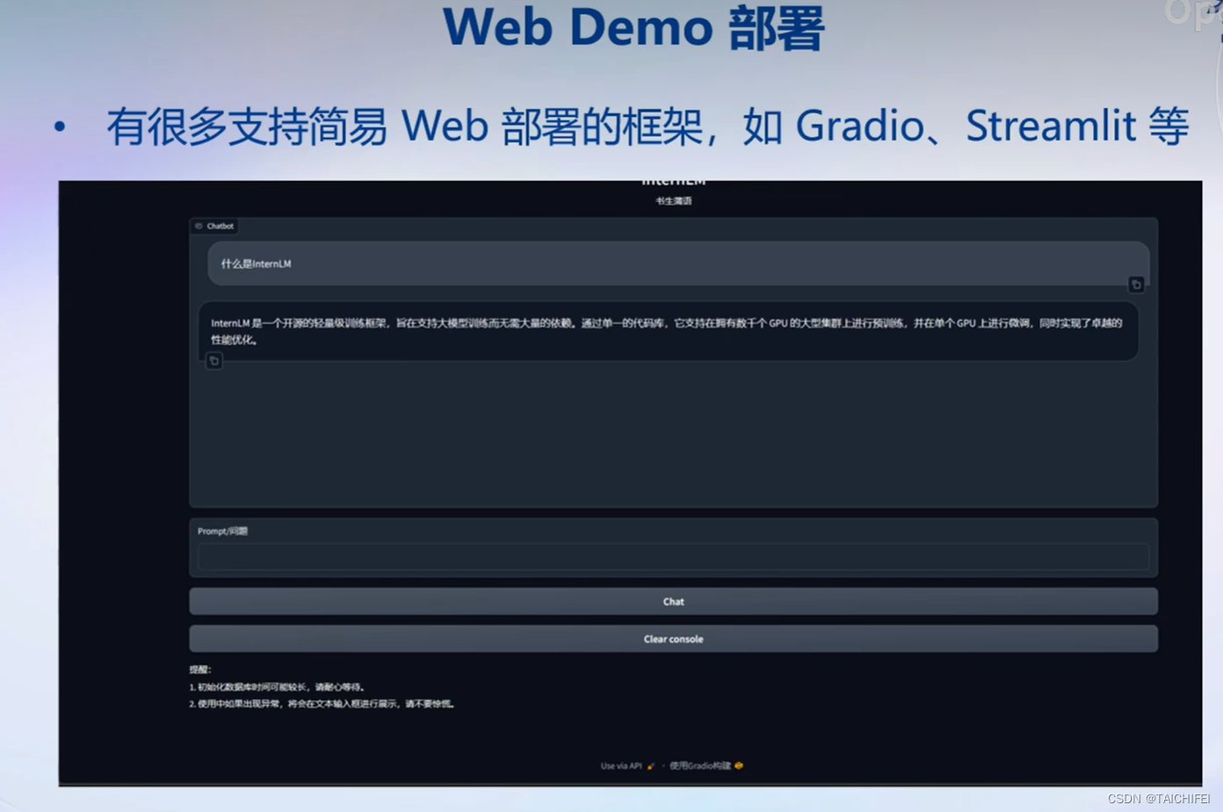Viewport: 1223px width, 812px height.
Task: Select the user message '什么是InternLM'
Action: coord(678,264)
